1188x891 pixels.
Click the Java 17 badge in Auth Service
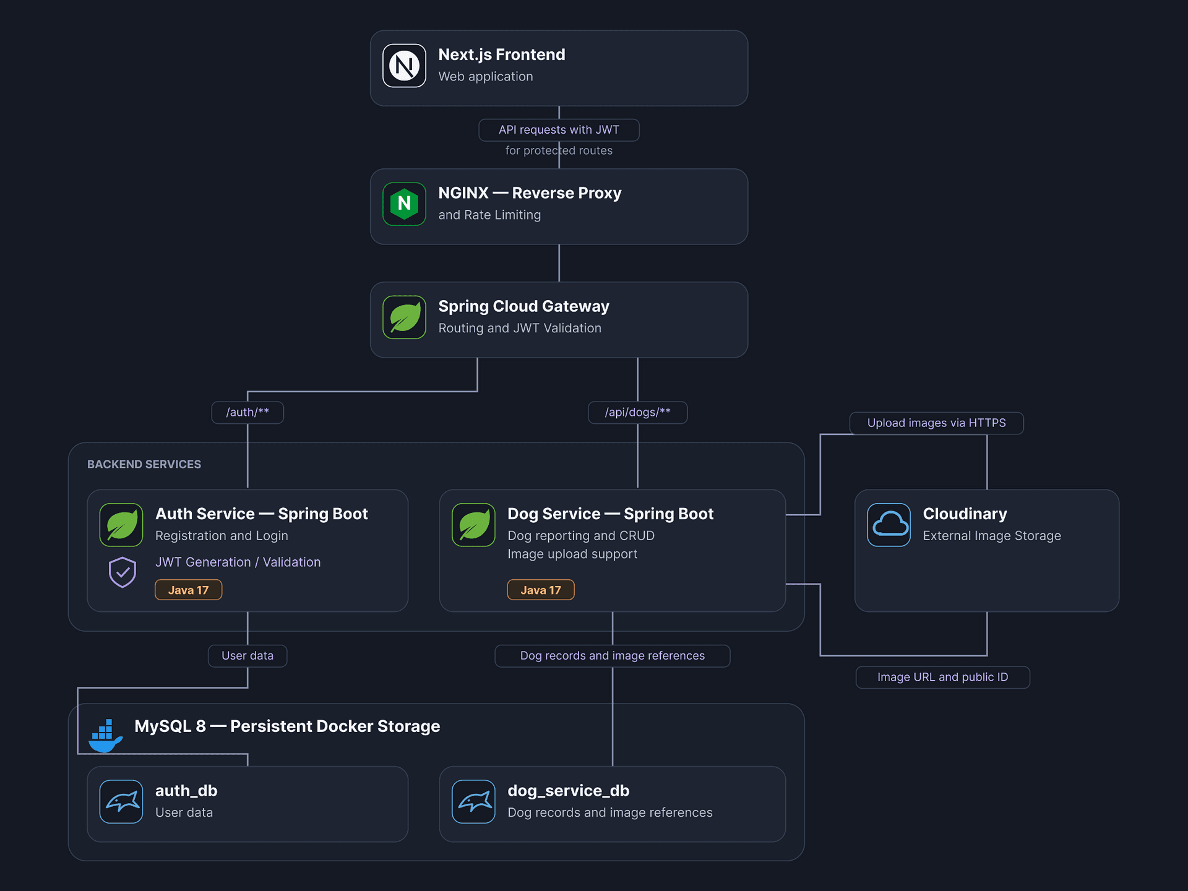tap(188, 590)
